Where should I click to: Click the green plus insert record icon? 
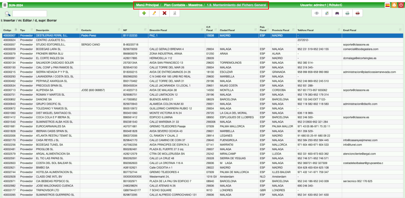144,13
